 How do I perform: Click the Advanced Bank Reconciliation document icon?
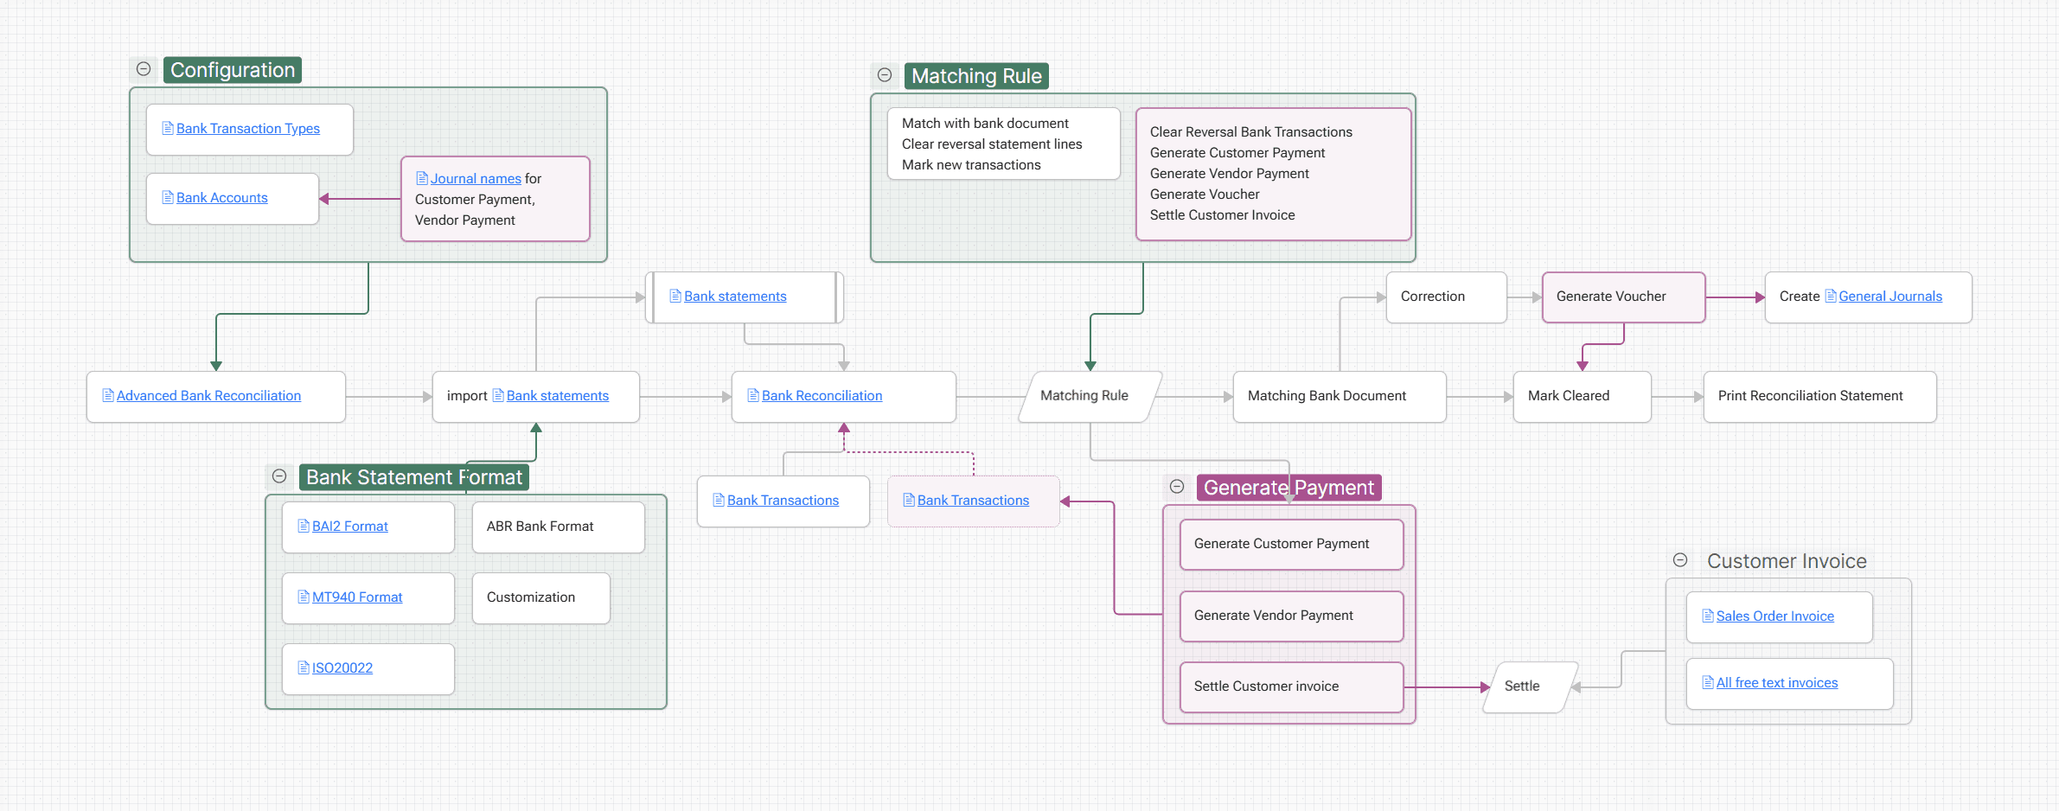pos(108,395)
